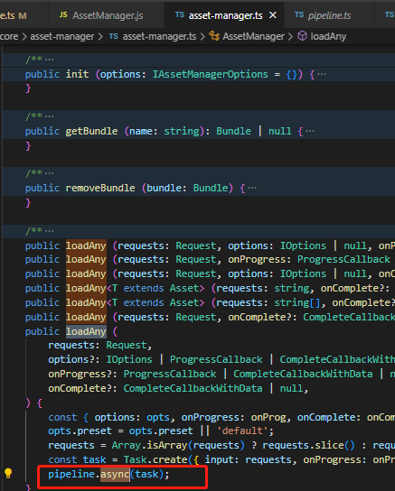Click 'pipeline' in the pipeline.async line
395x491 pixels.
click(71, 474)
